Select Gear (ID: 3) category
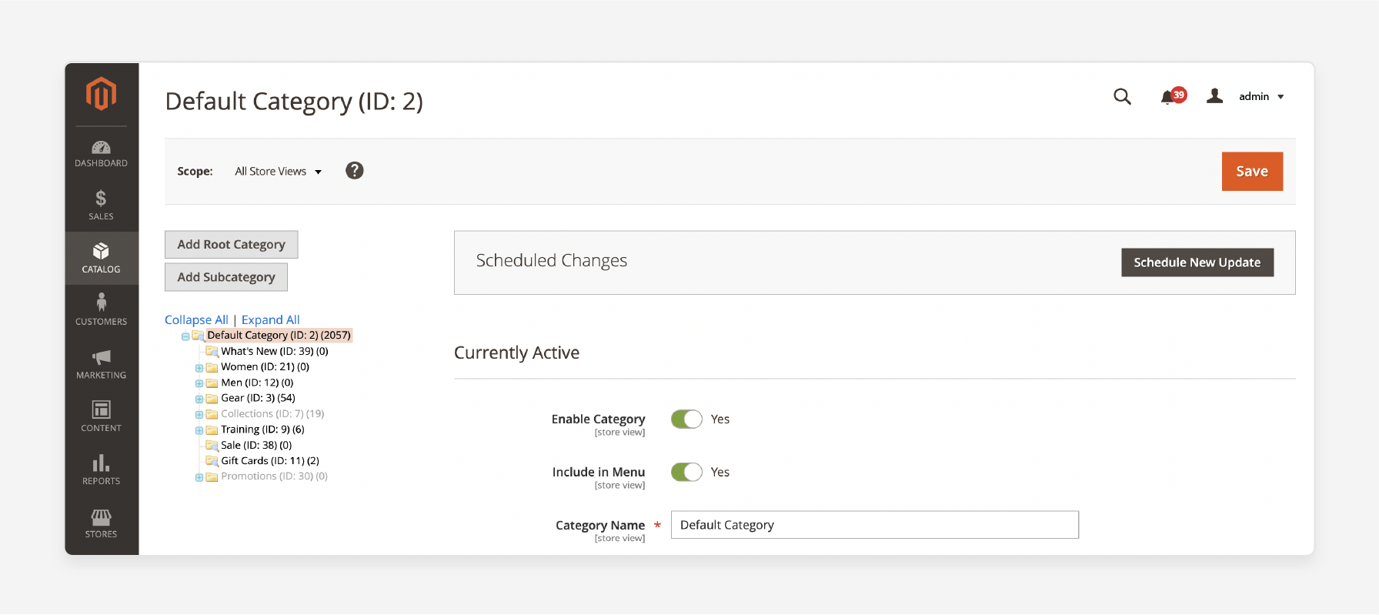This screenshot has height=615, width=1379. [258, 398]
